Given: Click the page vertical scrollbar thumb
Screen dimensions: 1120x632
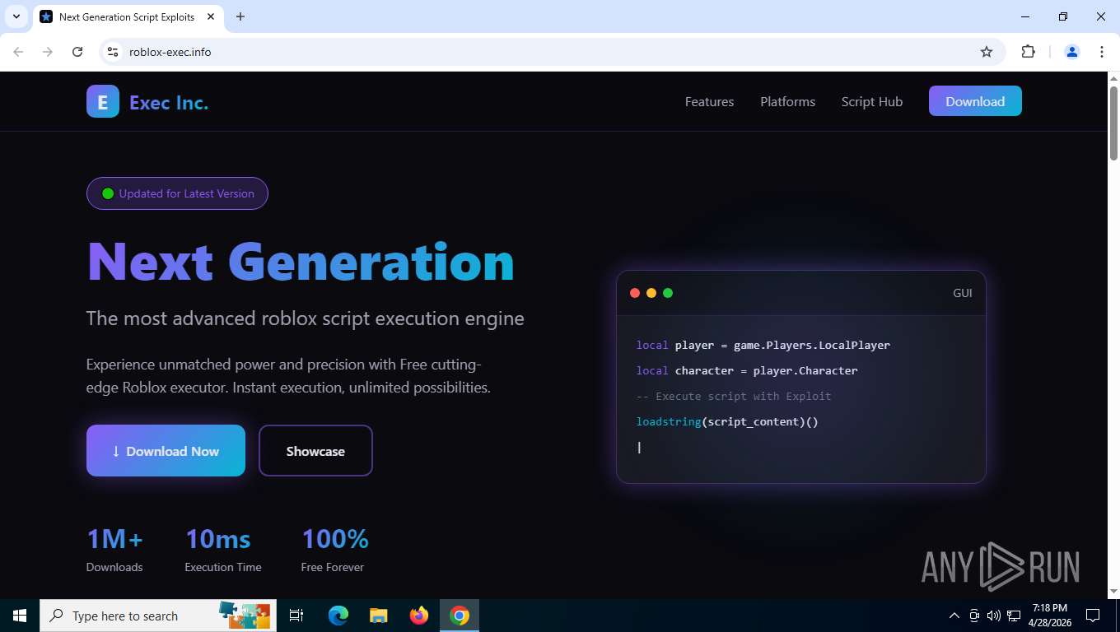Looking at the screenshot, I should (x=1113, y=123).
